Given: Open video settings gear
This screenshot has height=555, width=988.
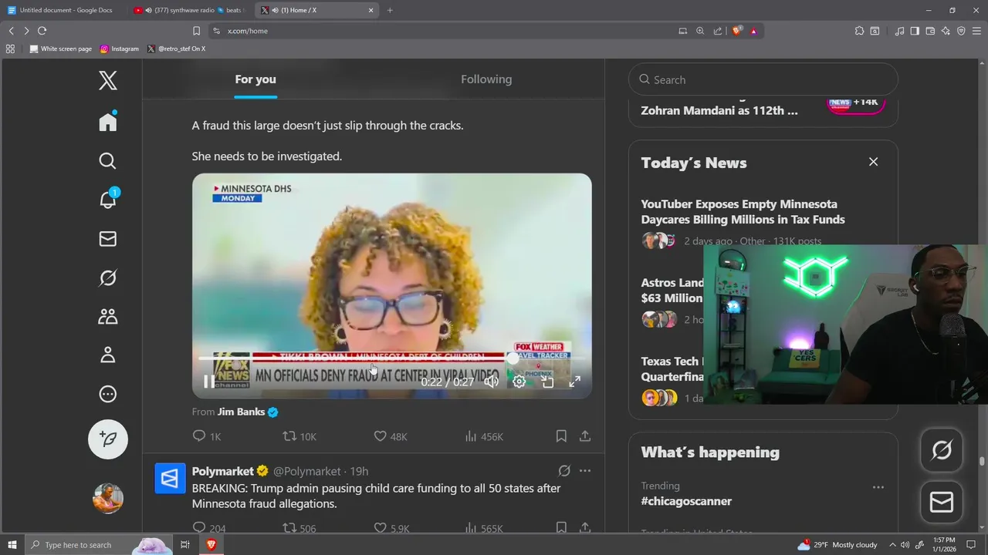Looking at the screenshot, I should click(519, 382).
